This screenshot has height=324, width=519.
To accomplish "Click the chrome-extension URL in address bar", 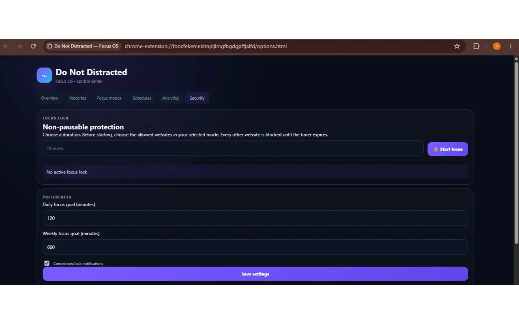I will [x=206, y=46].
